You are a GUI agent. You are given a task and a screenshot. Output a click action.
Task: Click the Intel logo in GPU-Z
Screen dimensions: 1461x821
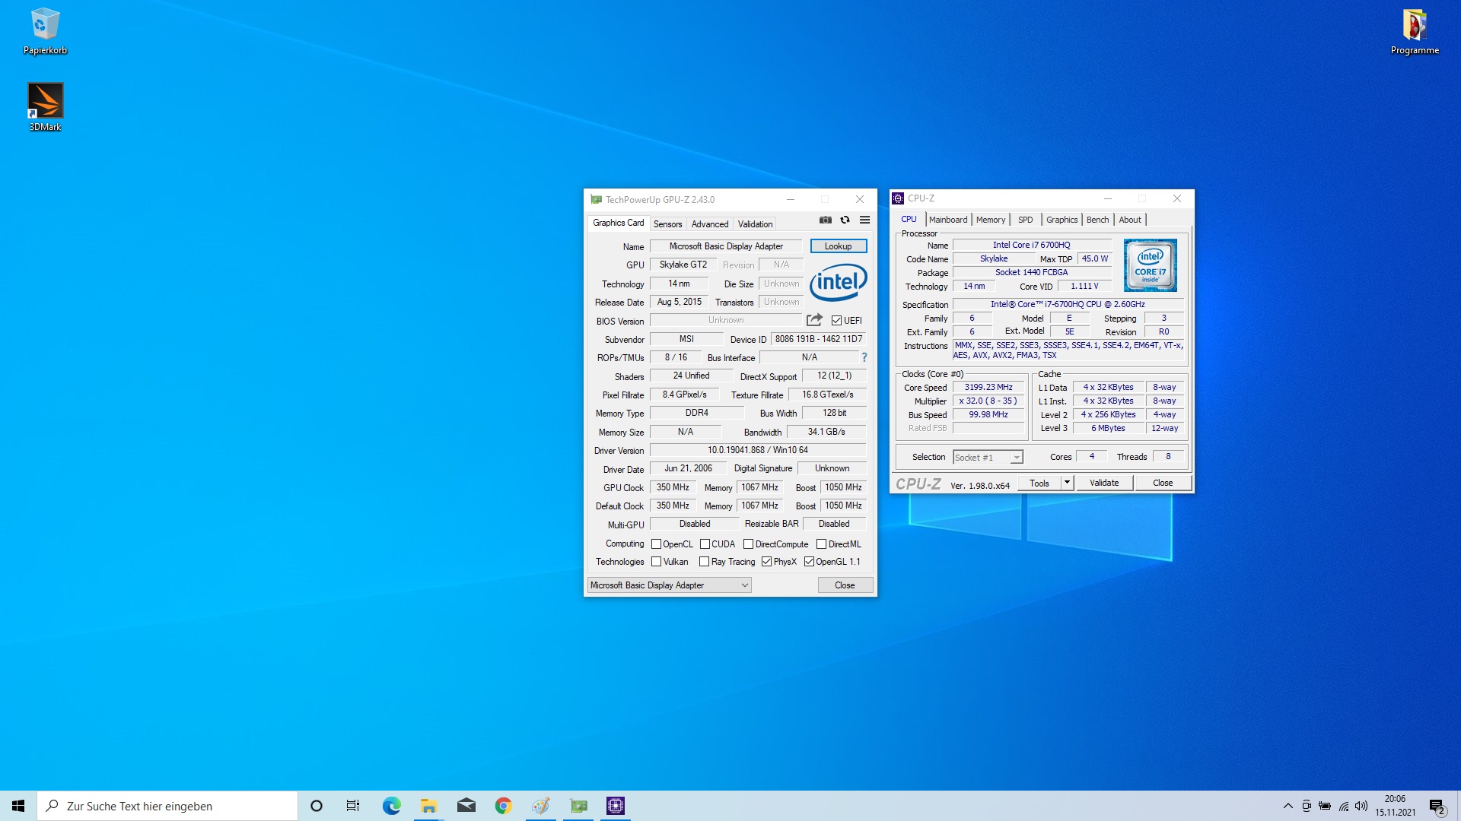pyautogui.click(x=838, y=283)
